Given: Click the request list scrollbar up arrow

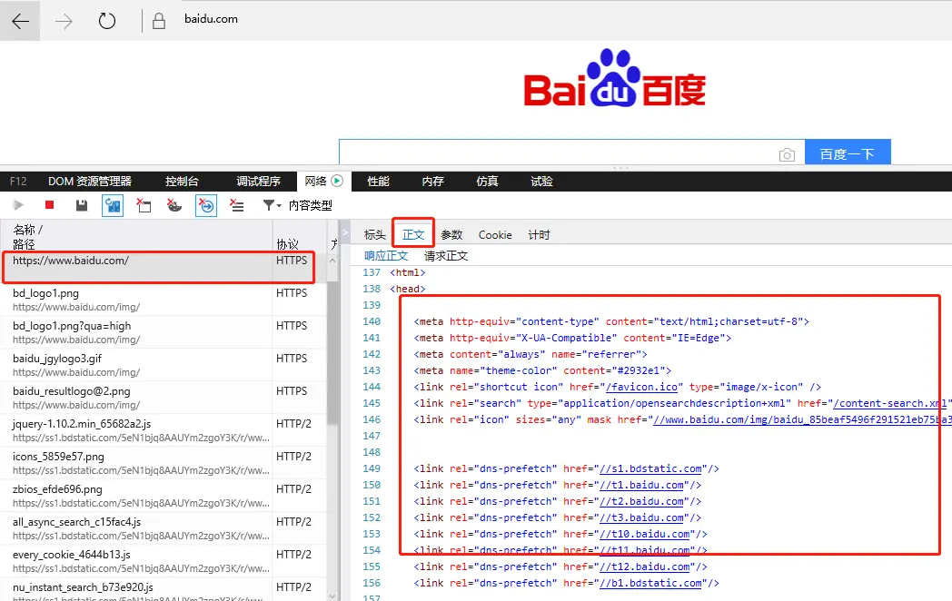Looking at the screenshot, I should pyautogui.click(x=332, y=261).
